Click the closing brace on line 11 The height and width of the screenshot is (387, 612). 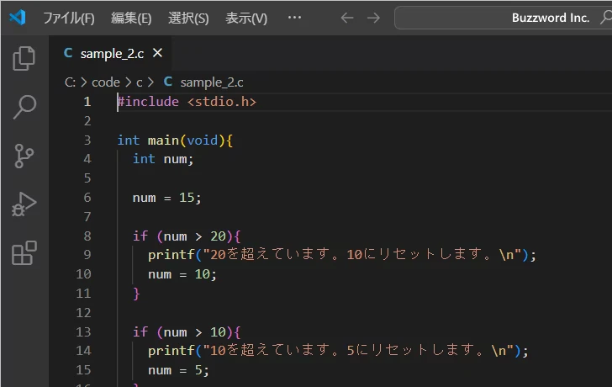point(136,294)
